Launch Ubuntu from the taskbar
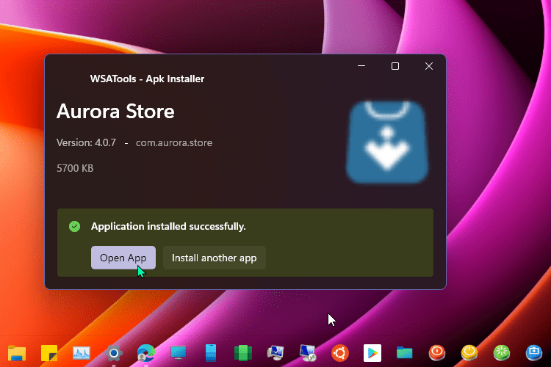This screenshot has width=551, height=367. (340, 352)
